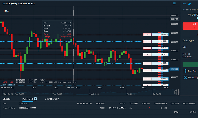Switch to the ORDERS tab
The width and height of the screenshot is (198, 118).
[7, 99]
